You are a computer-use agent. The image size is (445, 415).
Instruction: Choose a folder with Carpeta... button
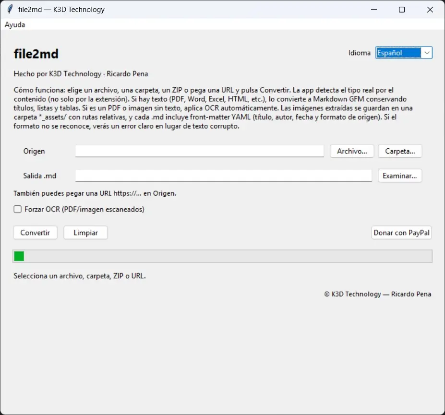[400, 151]
